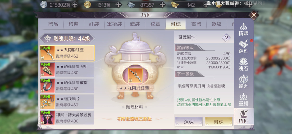Select 逍遙紅塵腕甲 equipment item
Image resolution: width=292 pixels, height=134 pixels.
(x=67, y=70)
